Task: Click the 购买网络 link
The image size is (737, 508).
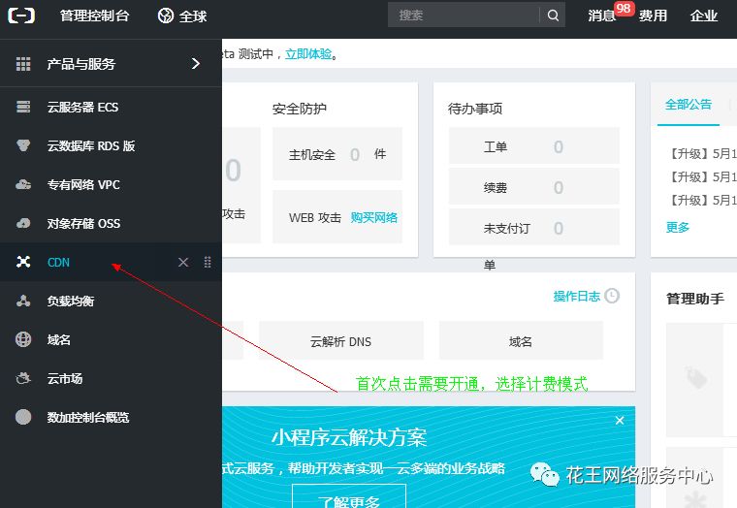Action: [x=374, y=217]
